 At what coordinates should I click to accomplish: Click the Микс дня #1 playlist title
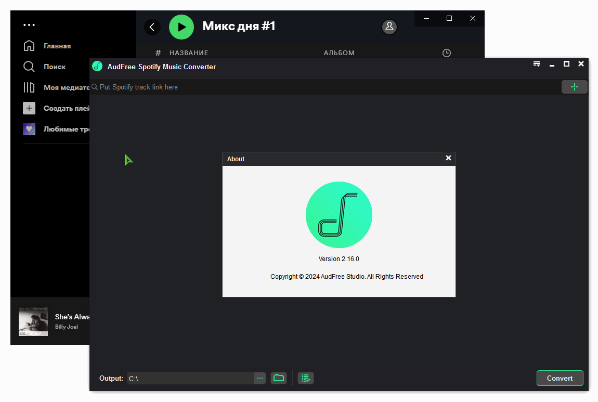click(239, 26)
